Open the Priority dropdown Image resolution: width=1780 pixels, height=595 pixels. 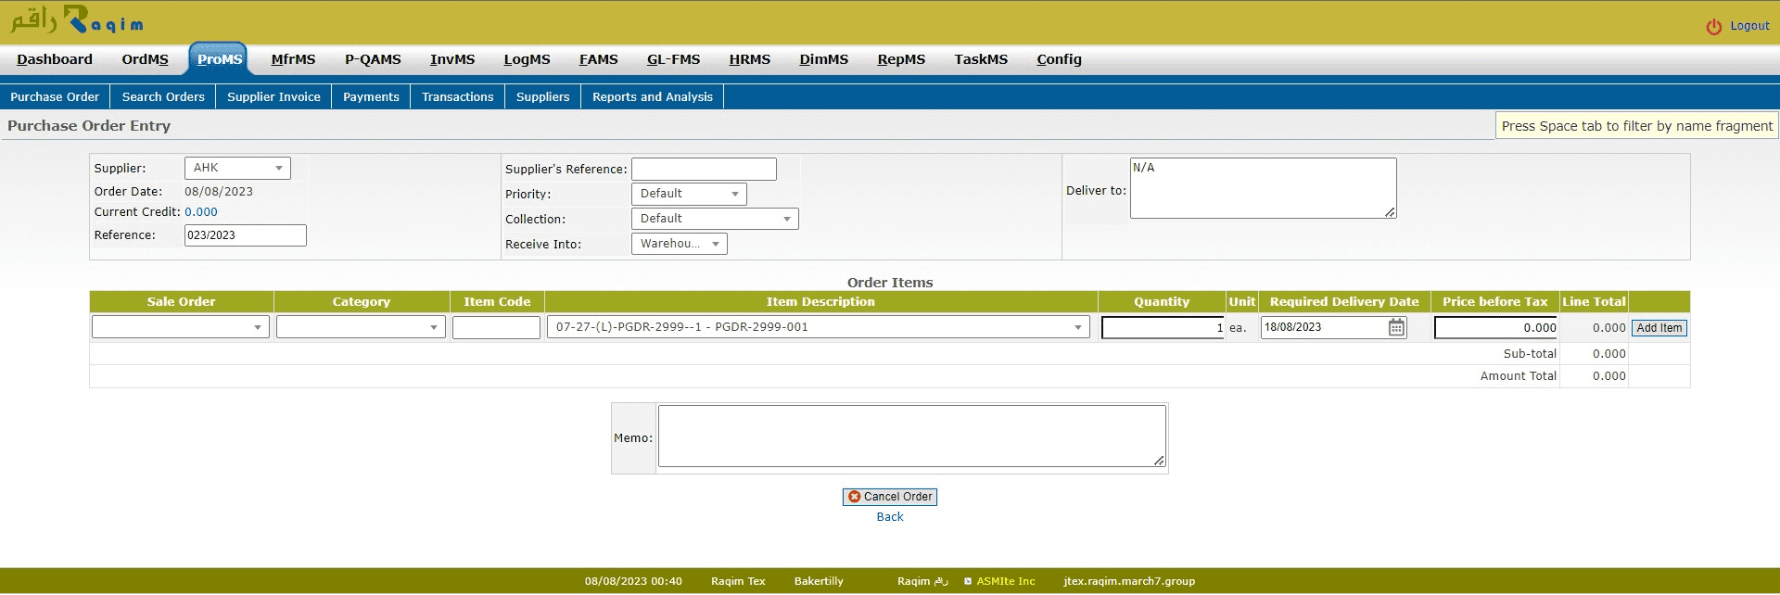tap(688, 194)
